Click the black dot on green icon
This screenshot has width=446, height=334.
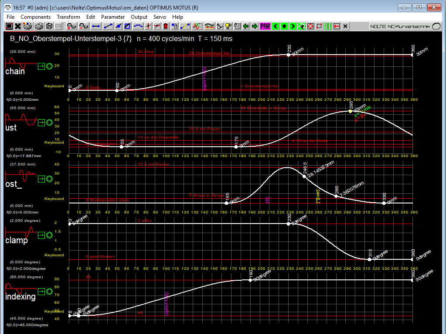point(284,26)
